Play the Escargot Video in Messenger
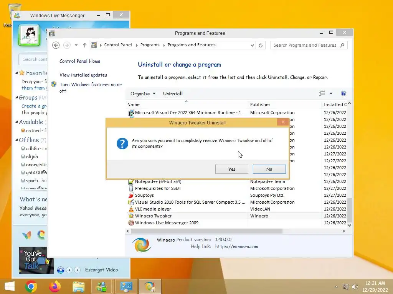Viewport: 393px width, 294px height. tap(60, 270)
